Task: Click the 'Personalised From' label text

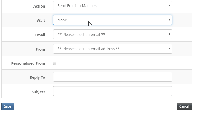Action: click(28, 63)
